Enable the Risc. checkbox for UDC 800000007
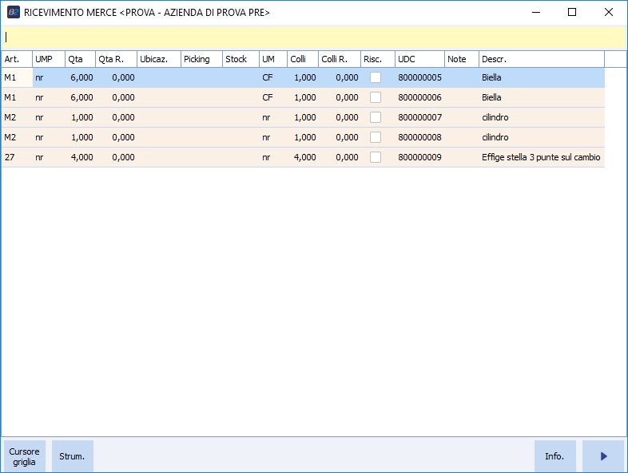The image size is (628, 473). [x=376, y=117]
